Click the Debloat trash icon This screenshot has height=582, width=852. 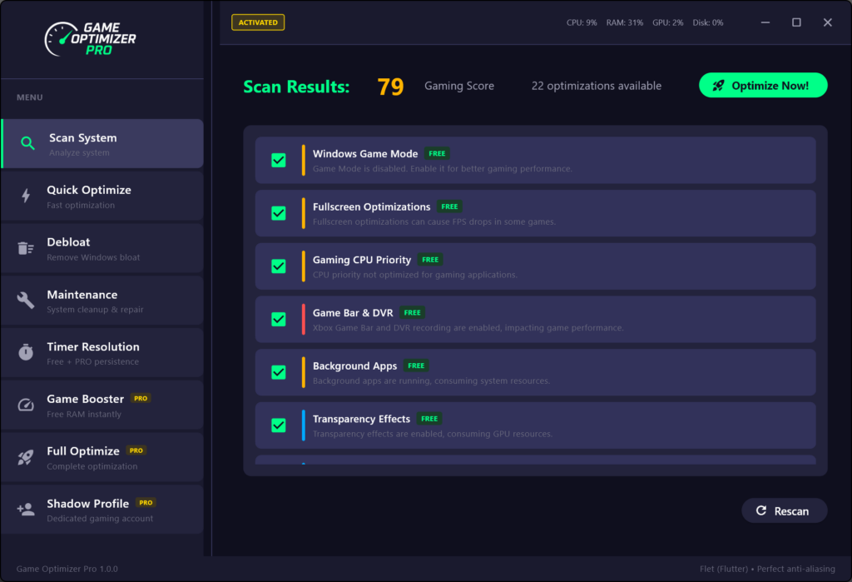26,248
